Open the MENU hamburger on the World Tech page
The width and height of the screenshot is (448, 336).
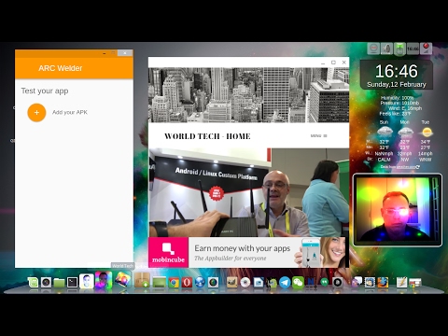pos(318,136)
